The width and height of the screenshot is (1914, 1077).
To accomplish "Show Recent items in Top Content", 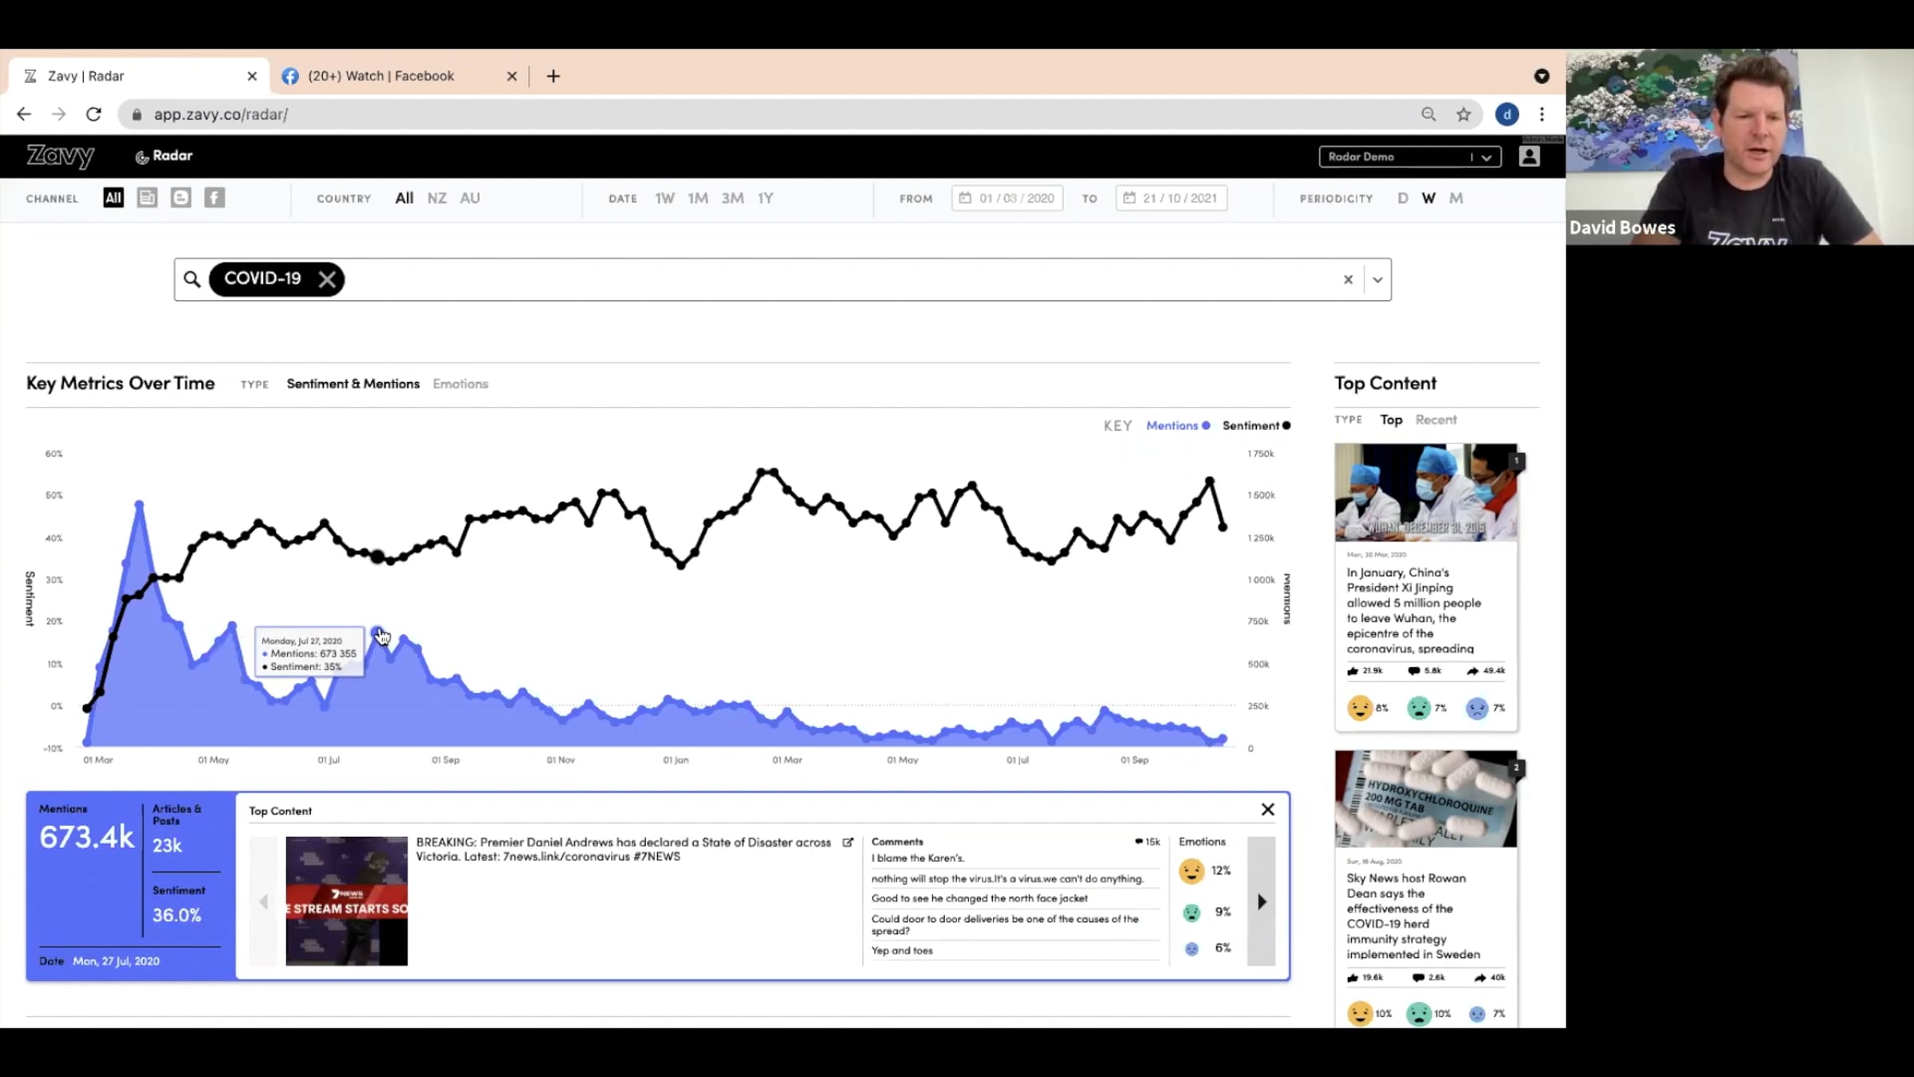I will 1435,420.
